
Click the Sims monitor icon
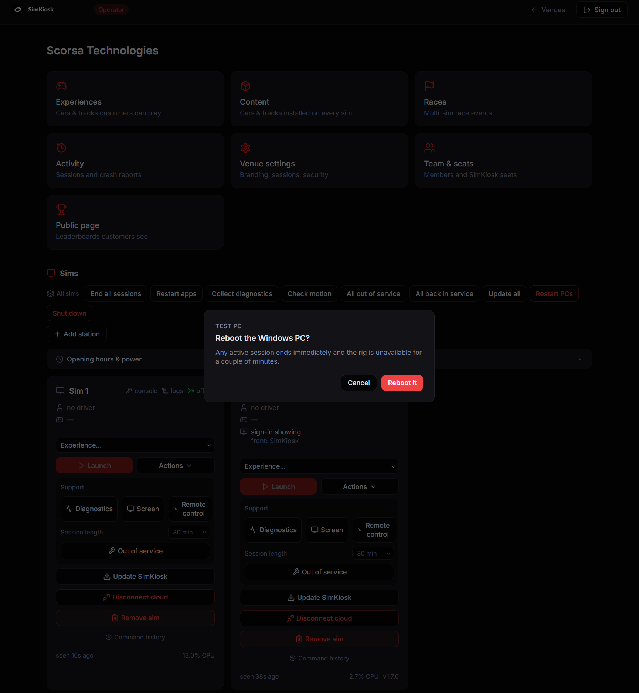pos(51,273)
